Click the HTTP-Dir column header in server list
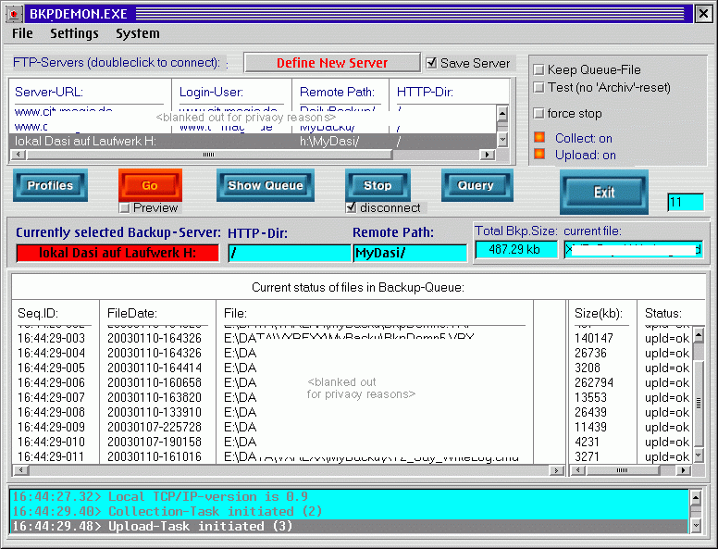This screenshot has height=549, width=718. coord(425,92)
